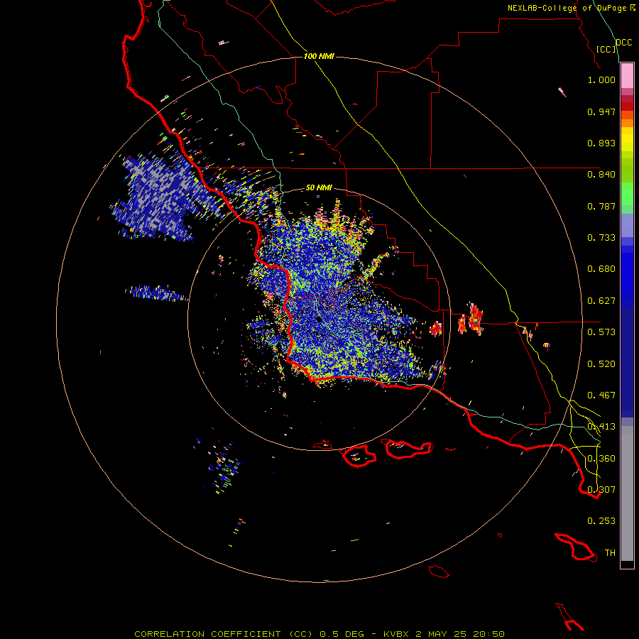
Task: Select the 0.307 scale value
Action: 601,489
